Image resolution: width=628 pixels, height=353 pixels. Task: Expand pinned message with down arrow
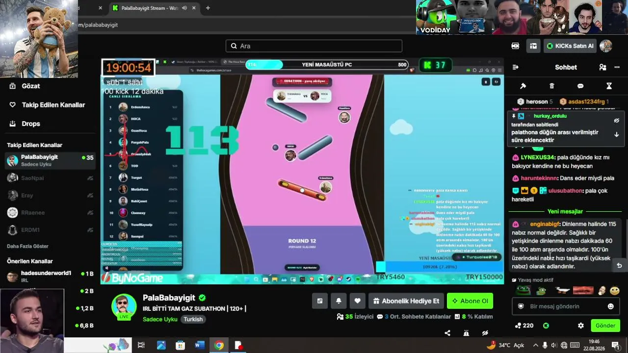click(617, 134)
